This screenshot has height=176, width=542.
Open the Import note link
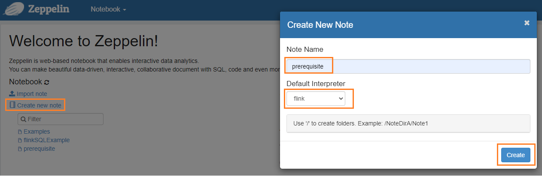(x=32, y=94)
